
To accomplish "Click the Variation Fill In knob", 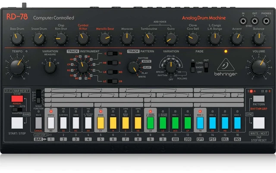I will [171, 67].
